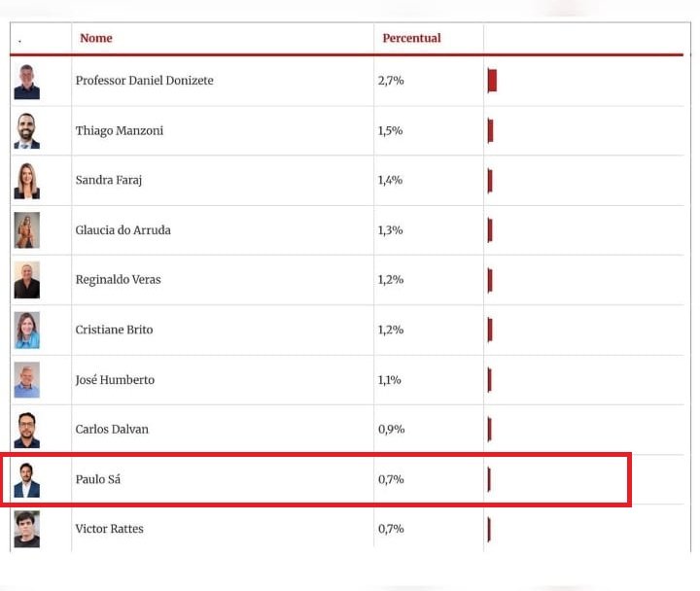This screenshot has width=700, height=591.
Task: Click the 2,7% bar for Daniel Donizete
Action: click(492, 81)
